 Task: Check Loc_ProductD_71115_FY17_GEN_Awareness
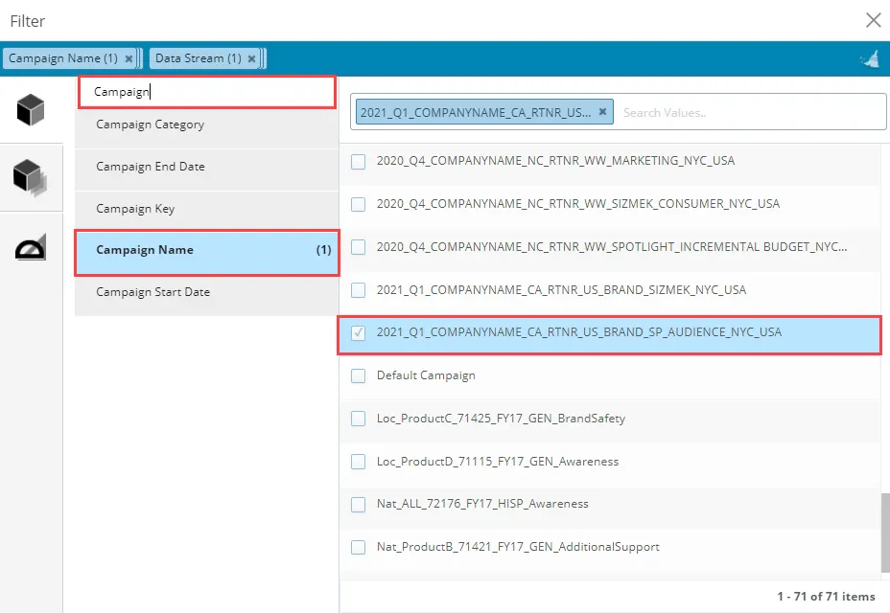coord(358,462)
